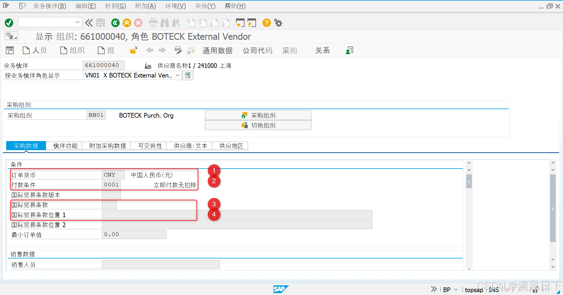Click the menu-bar window icon at far left
This screenshot has height=295, width=563.
tap(6, 6)
